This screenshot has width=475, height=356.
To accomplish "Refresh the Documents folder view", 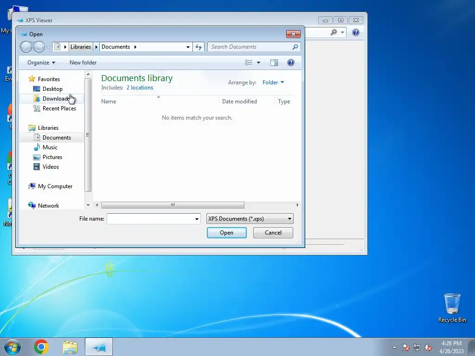I will 199,47.
